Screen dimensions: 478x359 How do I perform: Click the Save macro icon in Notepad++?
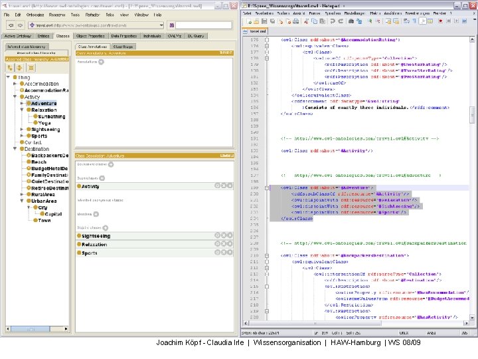point(465,21)
